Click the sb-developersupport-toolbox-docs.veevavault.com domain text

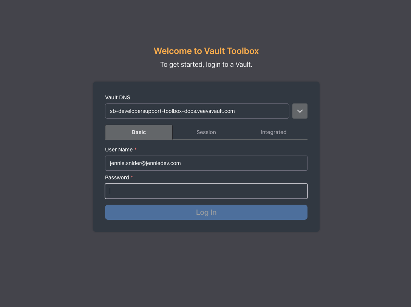click(172, 111)
